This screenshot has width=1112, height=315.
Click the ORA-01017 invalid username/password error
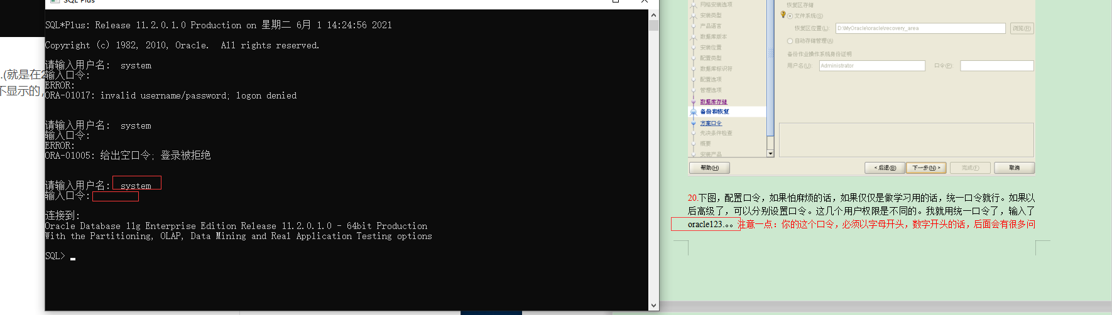click(171, 95)
